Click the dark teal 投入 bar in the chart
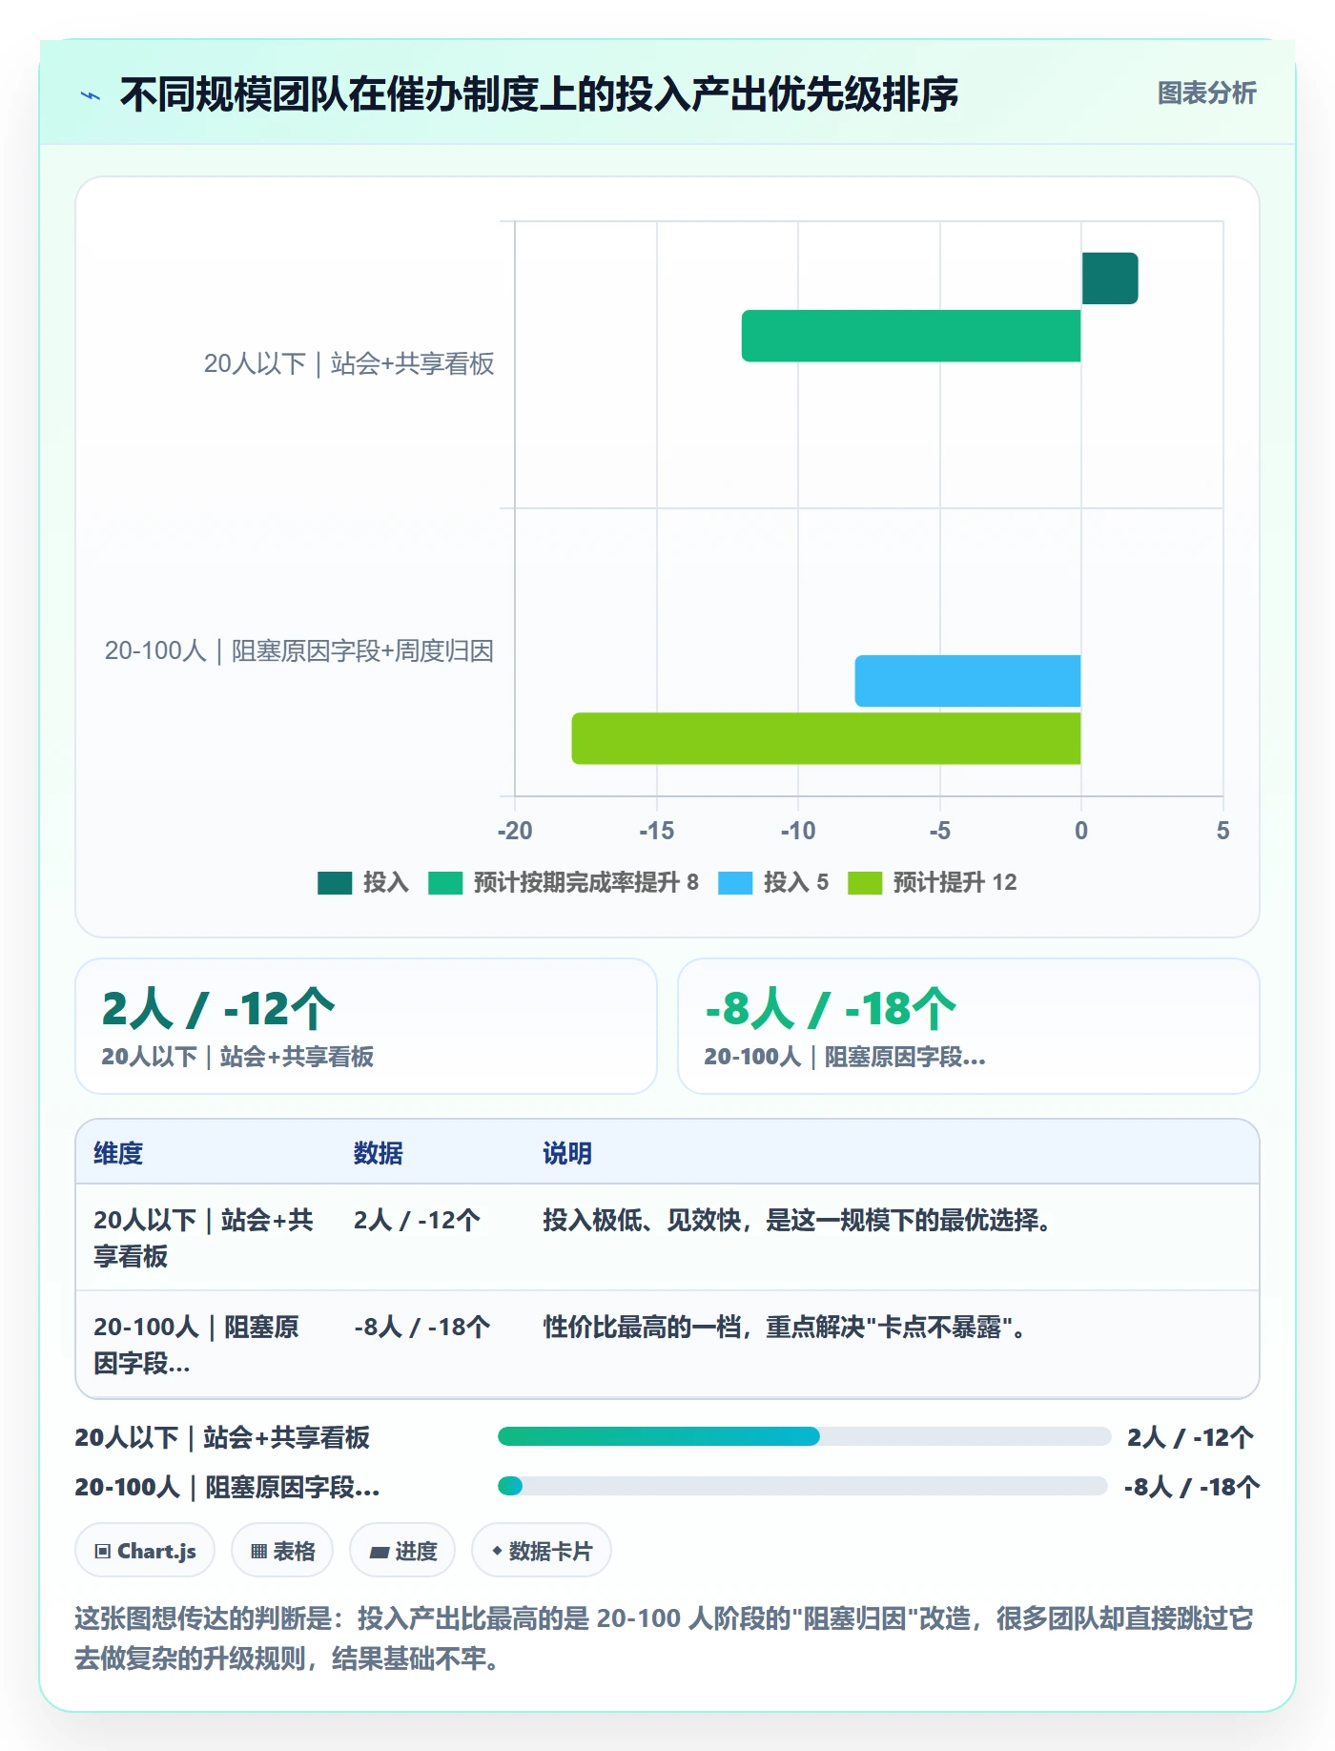Viewport: 1335px width, 1751px height. click(1110, 278)
